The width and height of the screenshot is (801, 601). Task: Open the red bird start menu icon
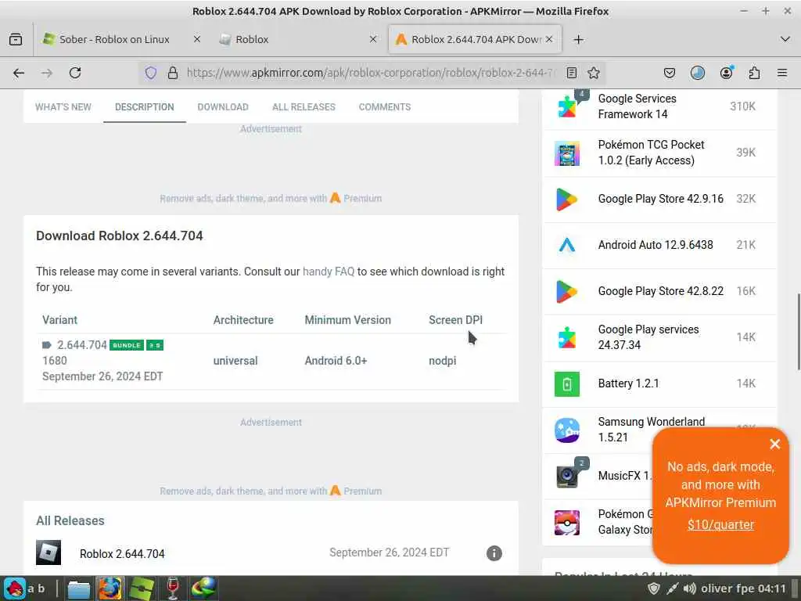[x=16, y=588]
